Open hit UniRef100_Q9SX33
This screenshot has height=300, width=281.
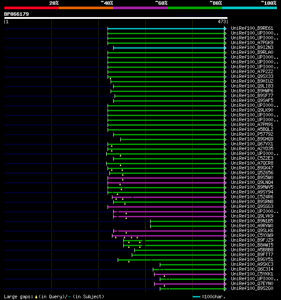click(x=252, y=76)
